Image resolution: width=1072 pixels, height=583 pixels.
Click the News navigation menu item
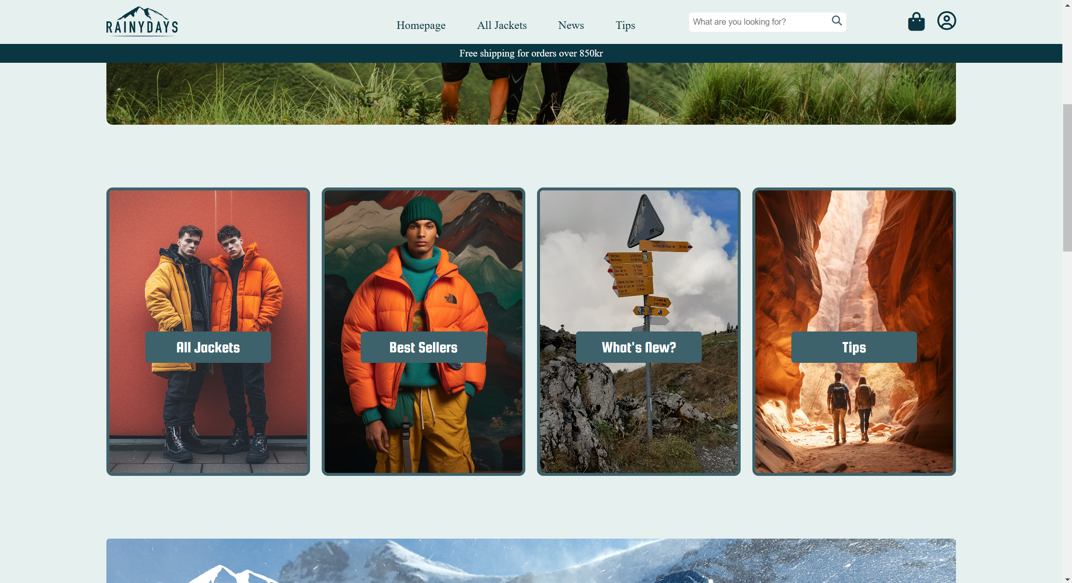[571, 25]
